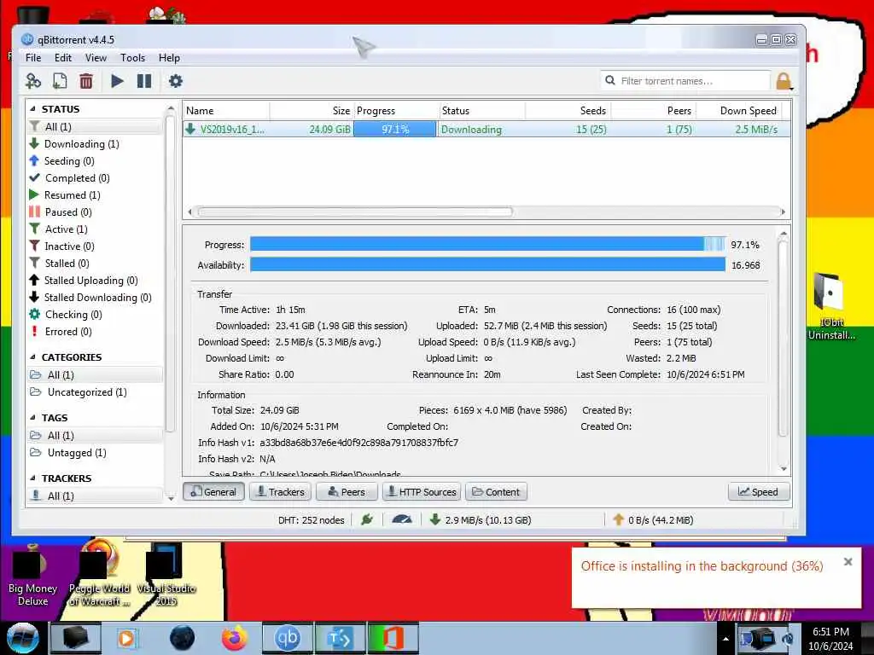The height and width of the screenshot is (655, 874).
Task: Switch to the General tab
Action: point(213,492)
